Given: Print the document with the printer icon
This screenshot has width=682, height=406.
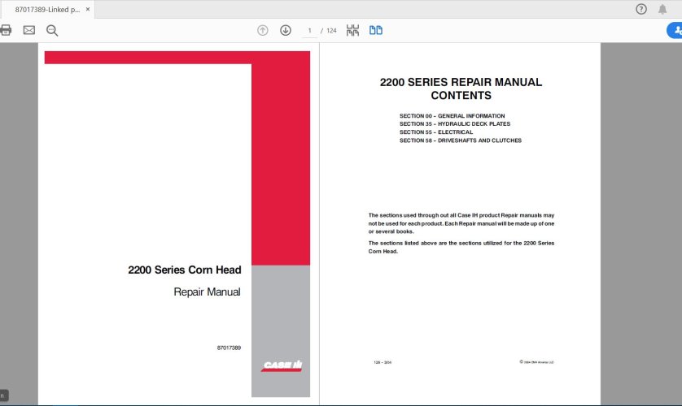Looking at the screenshot, I should [6, 30].
